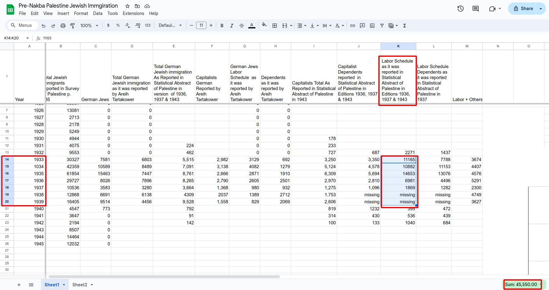Add a new sheet plus button
The image size is (549, 290).
tap(19, 285)
